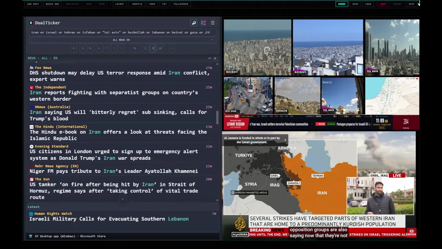442x249 pixels.
Task: Select the first Beirut skyline camera thumbnail
Action: click(x=258, y=47)
